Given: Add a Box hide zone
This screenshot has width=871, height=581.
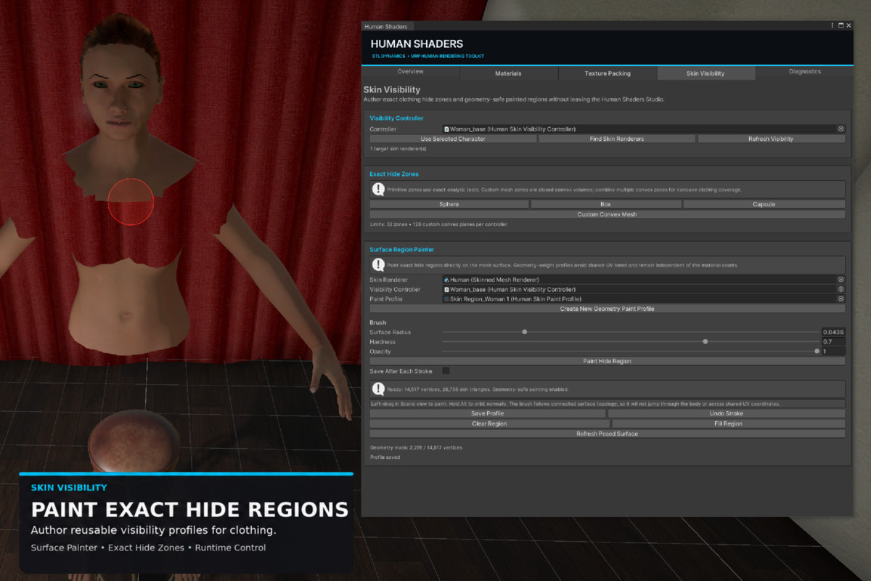Looking at the screenshot, I should 606,204.
